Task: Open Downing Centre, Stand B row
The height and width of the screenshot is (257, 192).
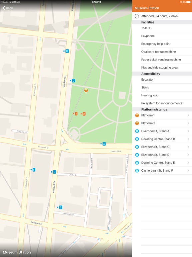Action: [162, 139]
